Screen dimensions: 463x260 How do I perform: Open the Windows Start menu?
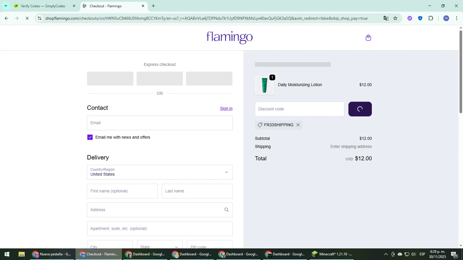pyautogui.click(x=7, y=254)
